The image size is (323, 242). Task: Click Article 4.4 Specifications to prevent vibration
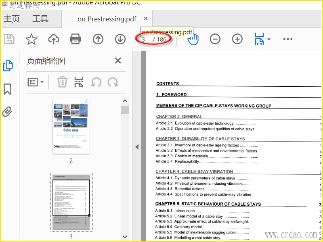click(203, 194)
